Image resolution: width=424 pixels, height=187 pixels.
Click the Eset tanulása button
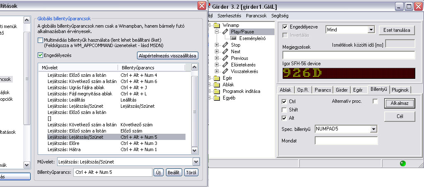click(397, 30)
